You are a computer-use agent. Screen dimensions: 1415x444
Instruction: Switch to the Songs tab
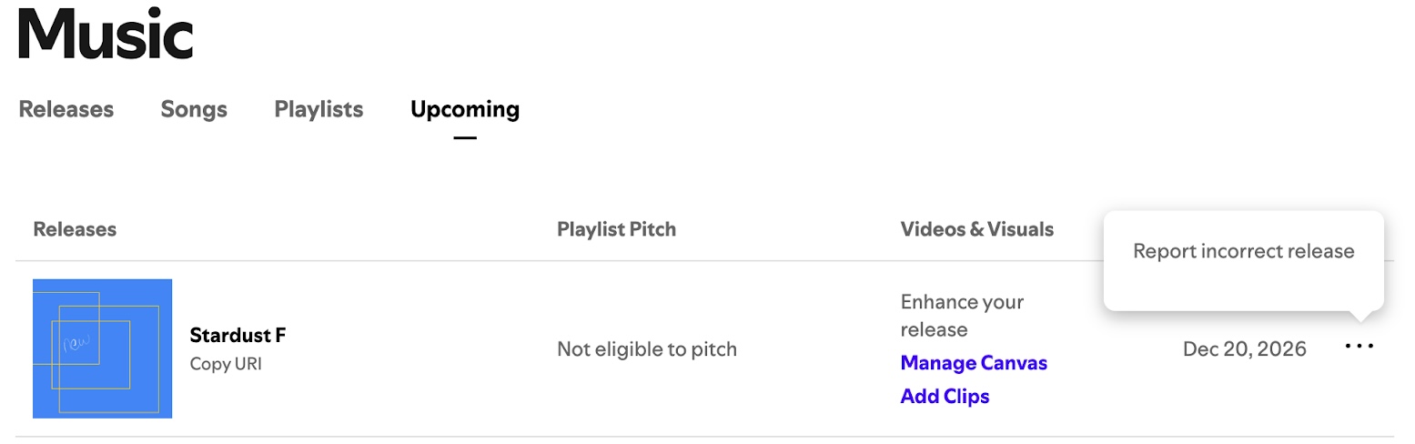[194, 110]
